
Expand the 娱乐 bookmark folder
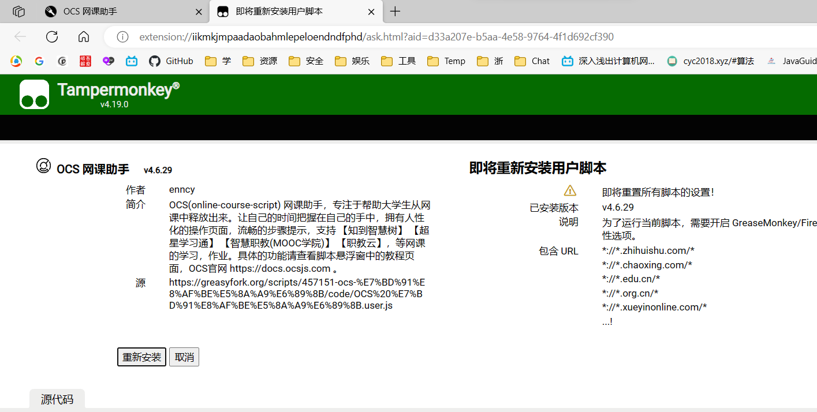352,61
